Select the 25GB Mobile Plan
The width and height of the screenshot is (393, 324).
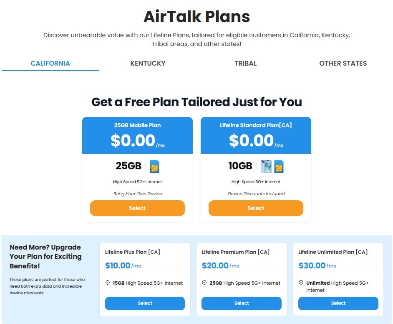click(x=137, y=208)
